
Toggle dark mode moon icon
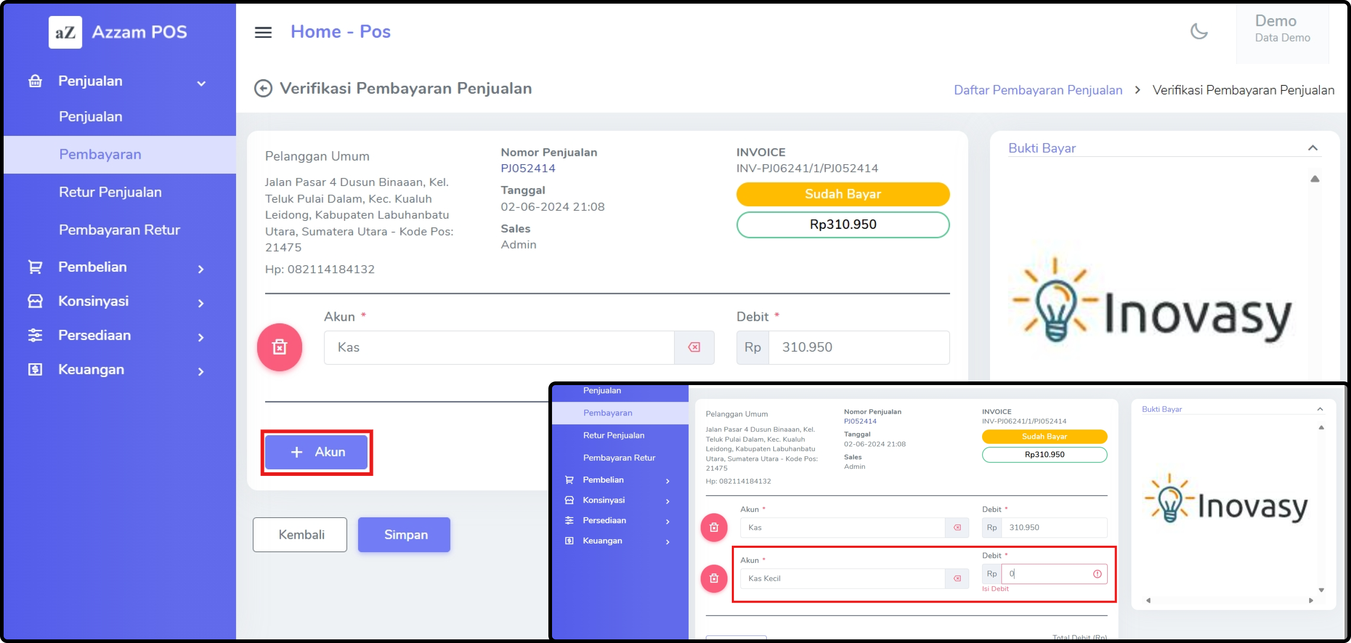tap(1198, 32)
